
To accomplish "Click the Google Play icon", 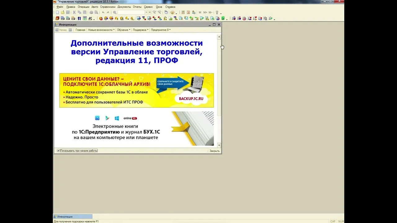I will click(107, 118).
